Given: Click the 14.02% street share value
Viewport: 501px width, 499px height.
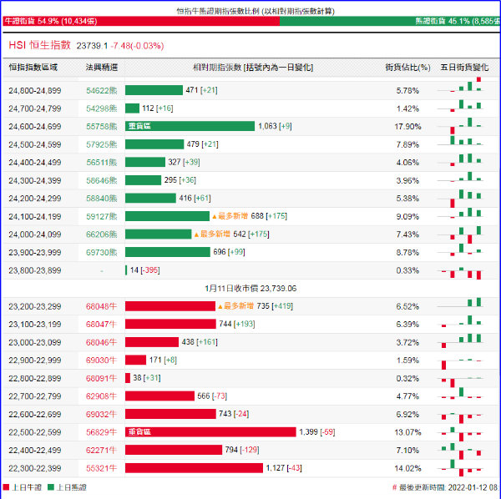Looking at the screenshot, I should click(x=407, y=468).
